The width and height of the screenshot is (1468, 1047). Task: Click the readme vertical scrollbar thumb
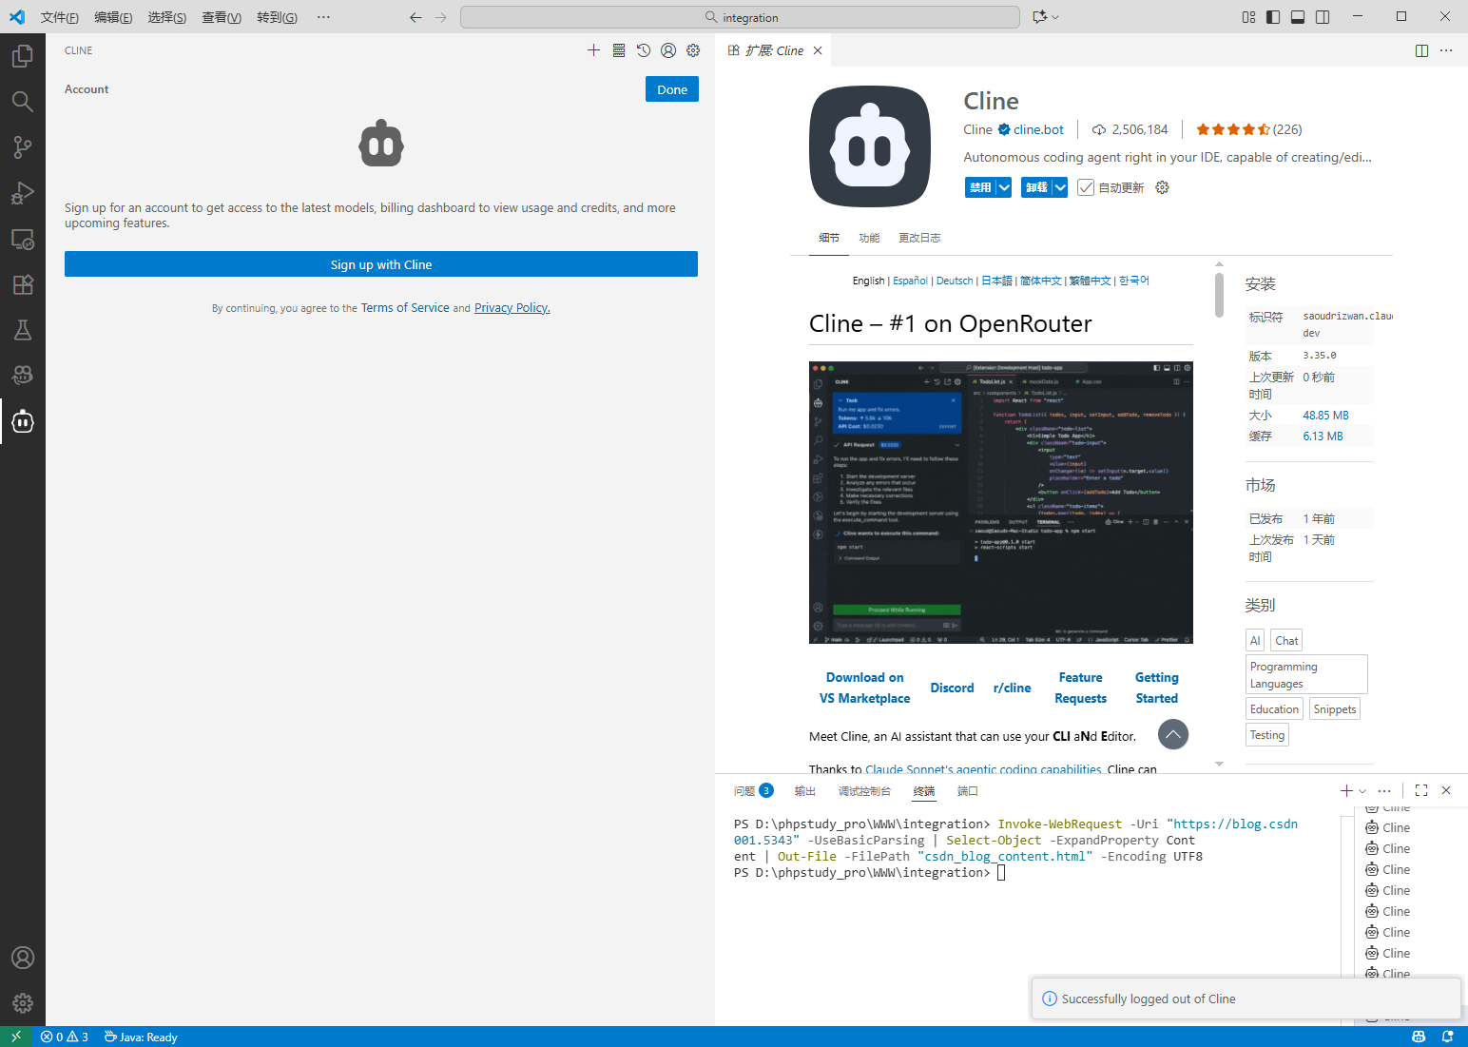1219,296
